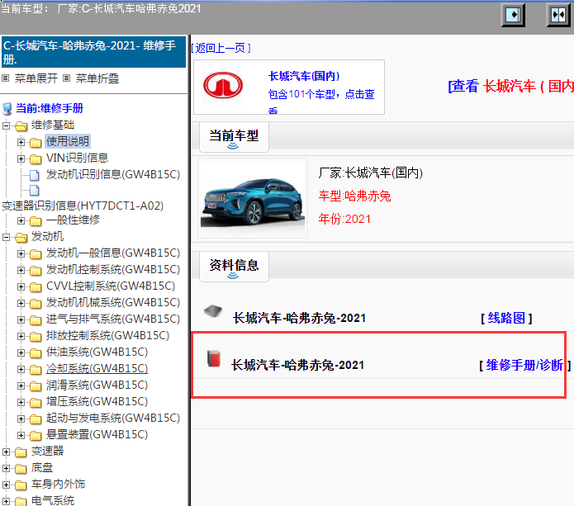Image resolution: width=574 pixels, height=506 pixels.
Task: Select the 使用说明 tree label
Action: click(68, 141)
